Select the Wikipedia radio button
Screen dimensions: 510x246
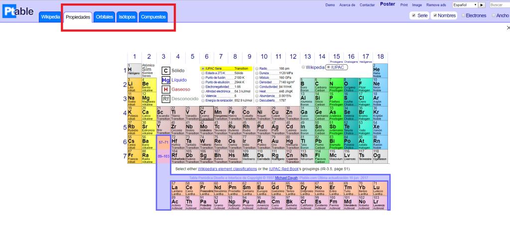click(x=303, y=67)
